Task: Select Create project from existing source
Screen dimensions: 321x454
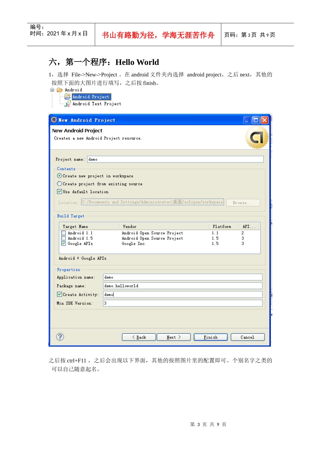Action: pyautogui.click(x=59, y=184)
